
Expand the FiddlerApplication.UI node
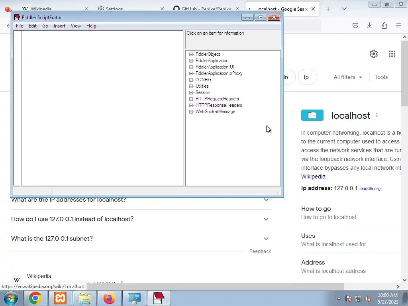[x=191, y=67]
